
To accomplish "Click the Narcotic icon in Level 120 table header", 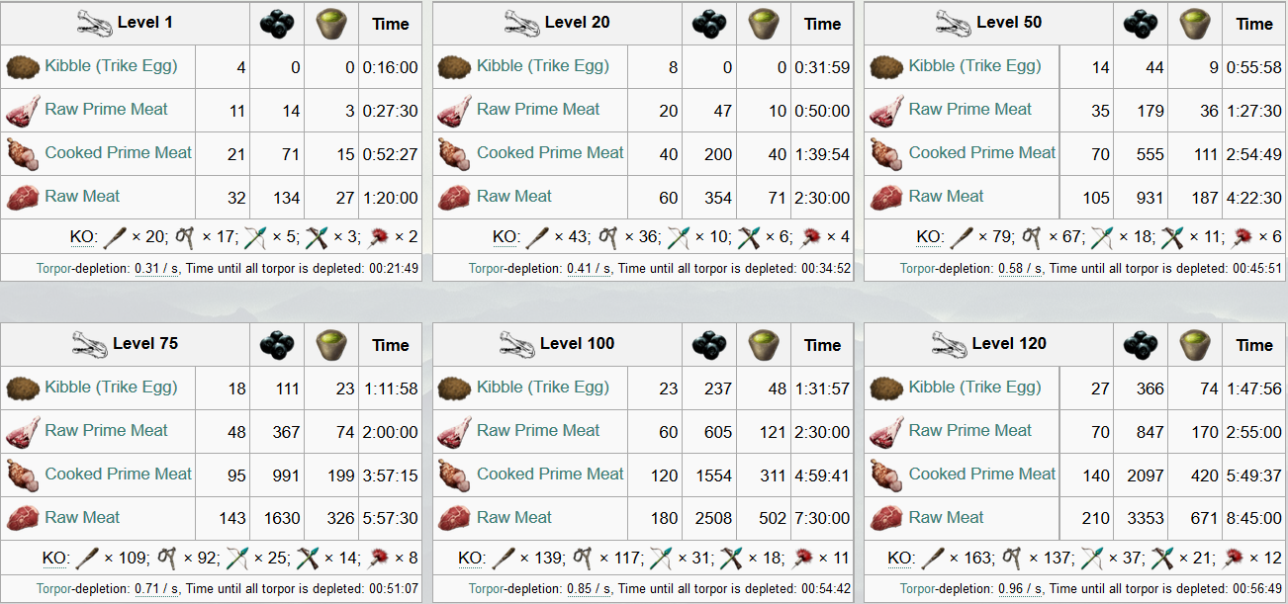I will click(x=1195, y=344).
